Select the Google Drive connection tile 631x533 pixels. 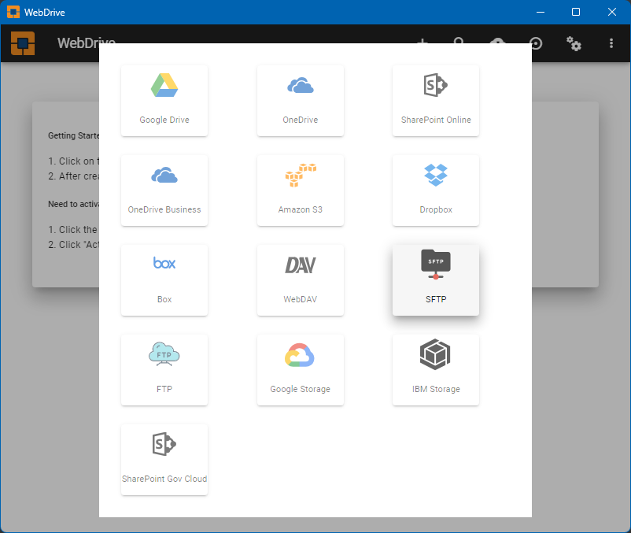(164, 100)
